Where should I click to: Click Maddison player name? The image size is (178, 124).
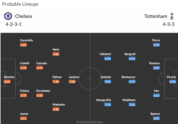coord(129,100)
